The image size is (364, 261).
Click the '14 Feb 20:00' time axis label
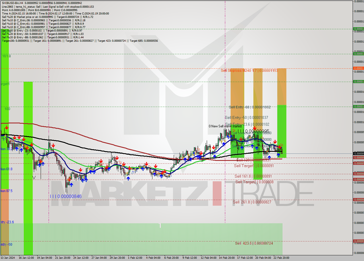click(x=227, y=258)
